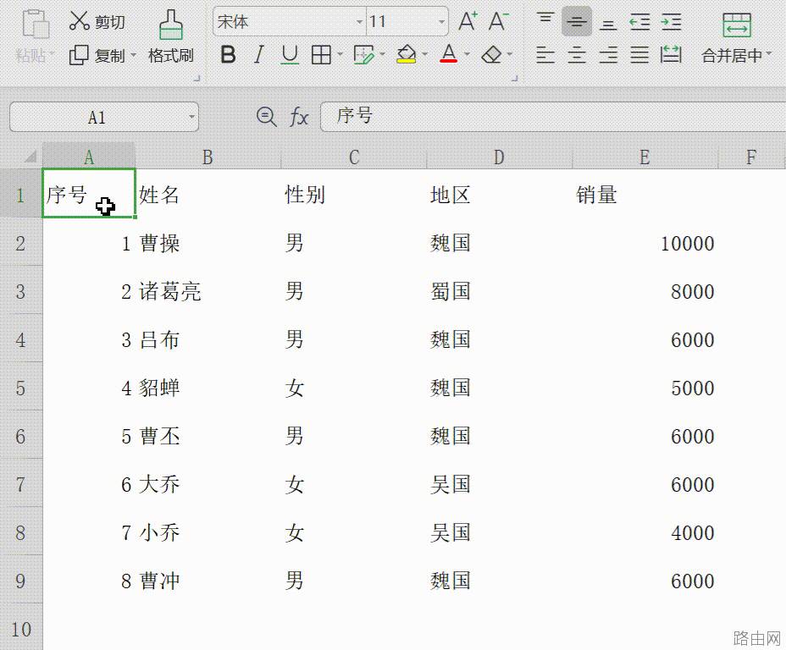Apply yellow fill color bucket
The image size is (786, 650).
pyautogui.click(x=406, y=54)
